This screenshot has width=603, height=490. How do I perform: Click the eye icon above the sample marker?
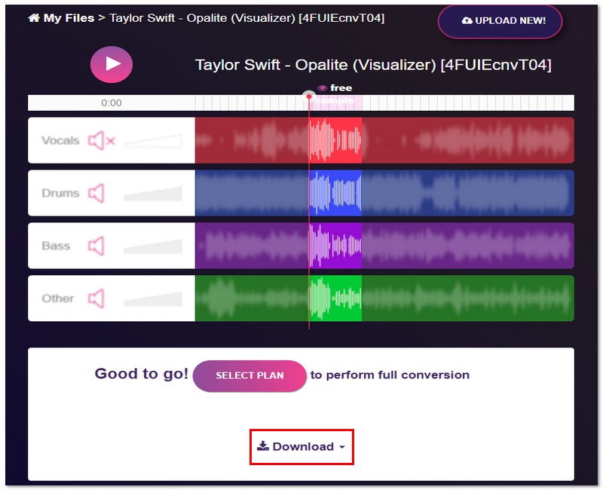322,87
